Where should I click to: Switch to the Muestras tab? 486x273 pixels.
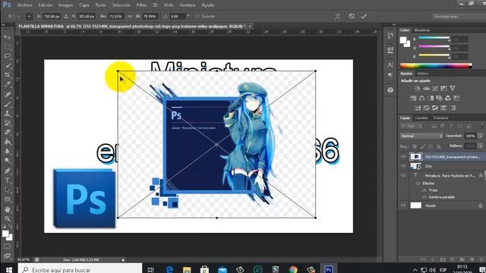422,30
